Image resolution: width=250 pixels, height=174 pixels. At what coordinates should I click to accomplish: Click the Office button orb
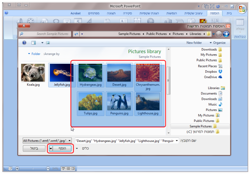[241, 8]
